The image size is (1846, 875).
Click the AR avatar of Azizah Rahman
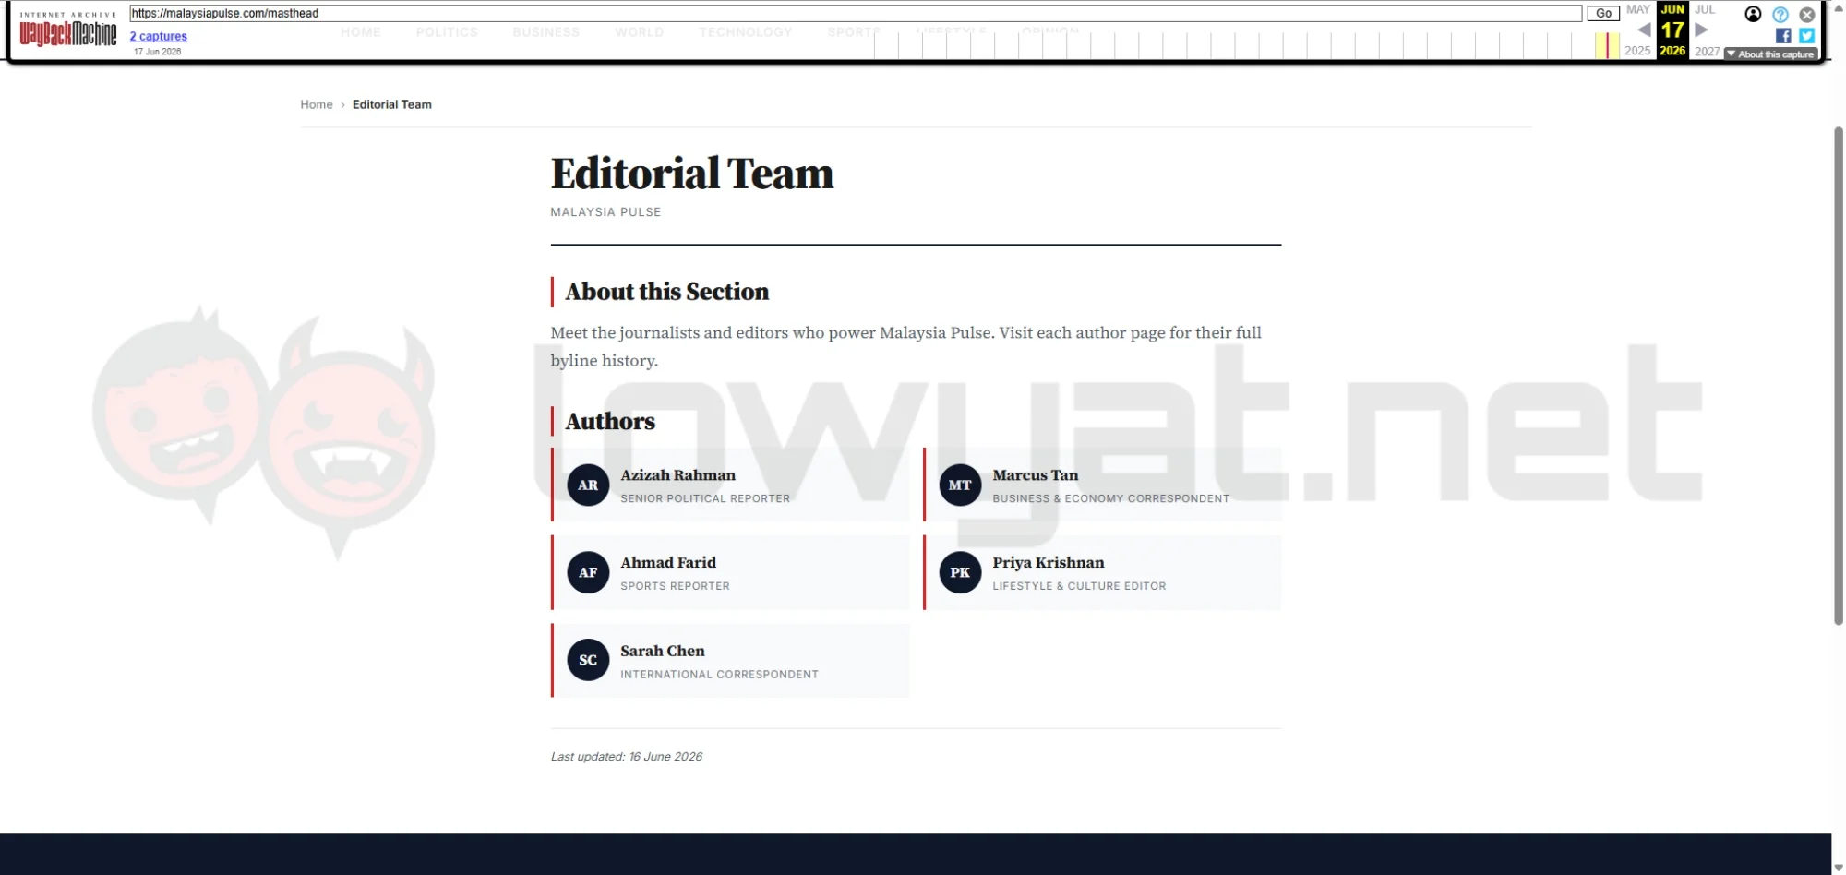[x=588, y=485]
